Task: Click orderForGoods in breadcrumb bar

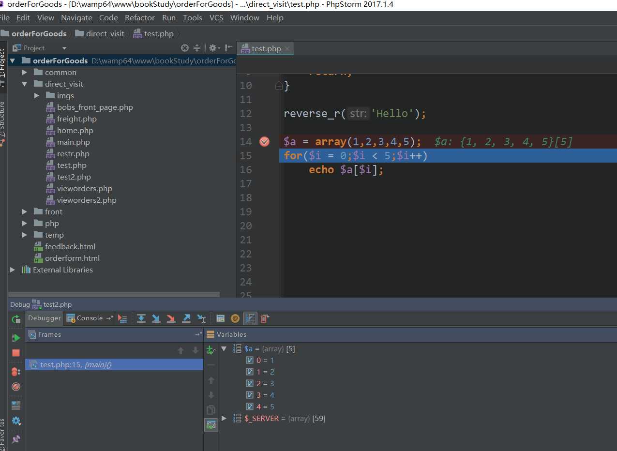Action: 33,33
